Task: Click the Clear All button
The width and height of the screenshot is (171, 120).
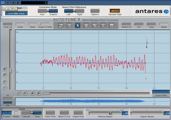Action: point(8,24)
